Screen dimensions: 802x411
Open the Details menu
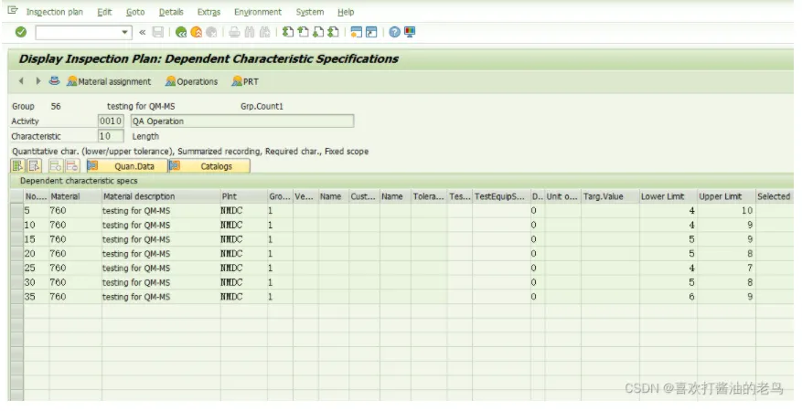(171, 12)
